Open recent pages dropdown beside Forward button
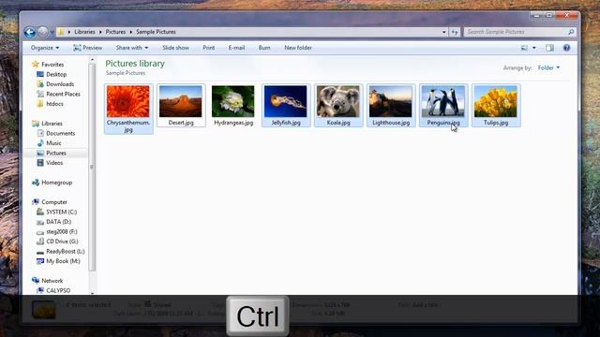 52,33
